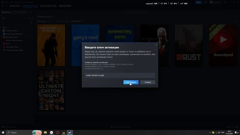Confirm the activation key with Подтвердить

(131, 82)
